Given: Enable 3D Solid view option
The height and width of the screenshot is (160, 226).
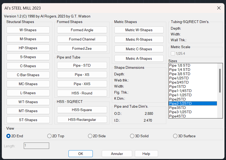Looking at the screenshot, I should (132, 136).
